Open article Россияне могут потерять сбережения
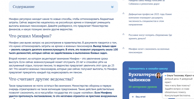The height and width of the screenshot is (99, 194). [150, 37]
